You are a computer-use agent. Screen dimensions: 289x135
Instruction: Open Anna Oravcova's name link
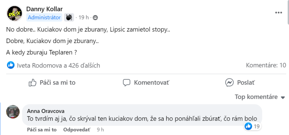point(46,111)
